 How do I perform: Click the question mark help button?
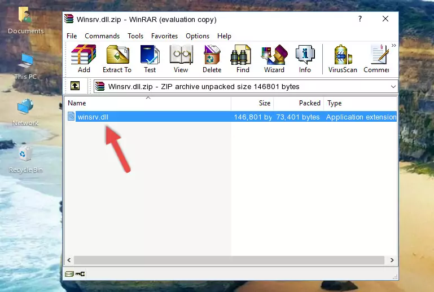coord(360,19)
